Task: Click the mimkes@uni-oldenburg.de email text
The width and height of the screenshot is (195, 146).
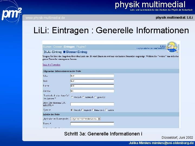Action: click(173, 143)
